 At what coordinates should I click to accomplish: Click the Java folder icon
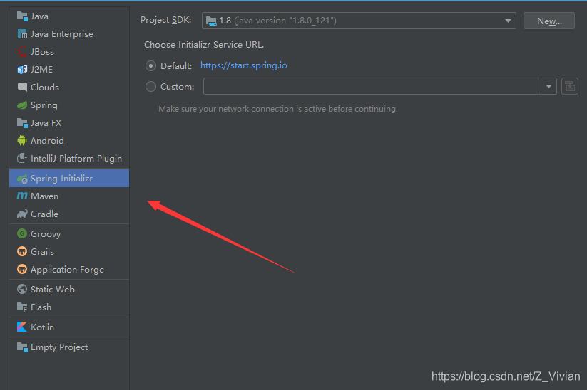coord(22,16)
